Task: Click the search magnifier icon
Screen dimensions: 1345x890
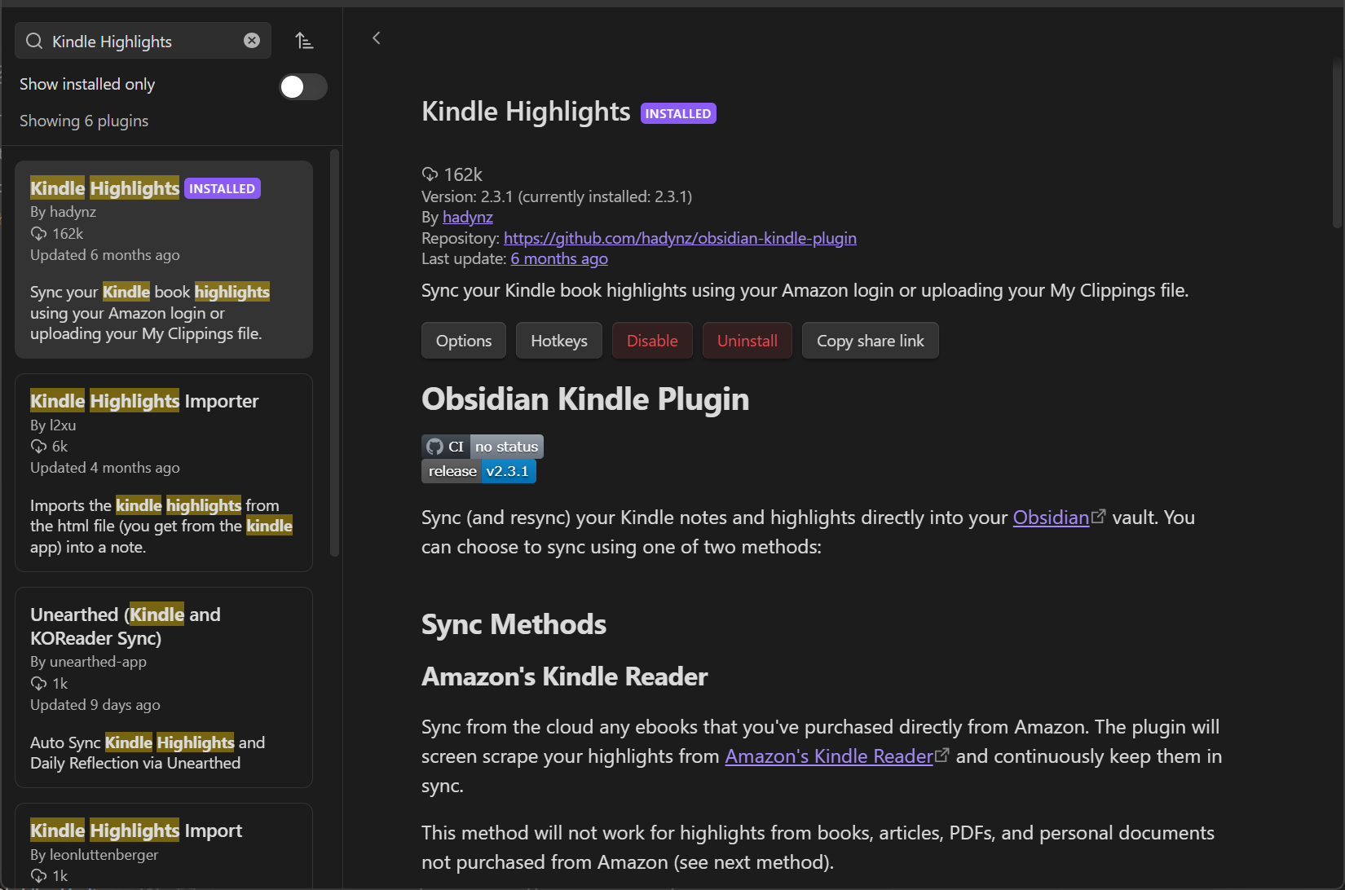Action: (34, 41)
